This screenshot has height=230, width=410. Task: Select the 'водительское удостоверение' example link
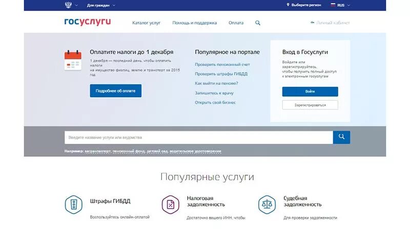point(195,151)
